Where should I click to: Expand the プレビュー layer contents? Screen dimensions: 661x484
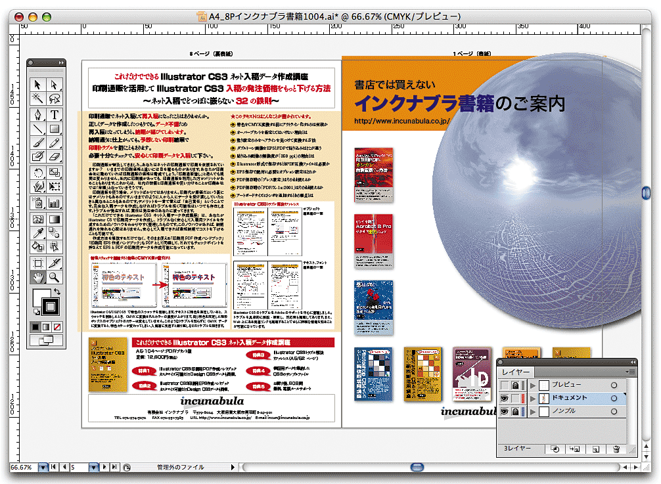point(534,385)
